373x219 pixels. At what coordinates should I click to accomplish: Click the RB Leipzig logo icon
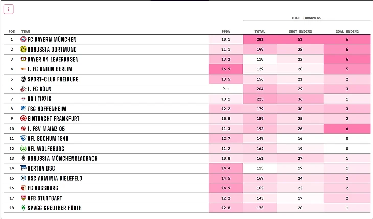(23, 99)
